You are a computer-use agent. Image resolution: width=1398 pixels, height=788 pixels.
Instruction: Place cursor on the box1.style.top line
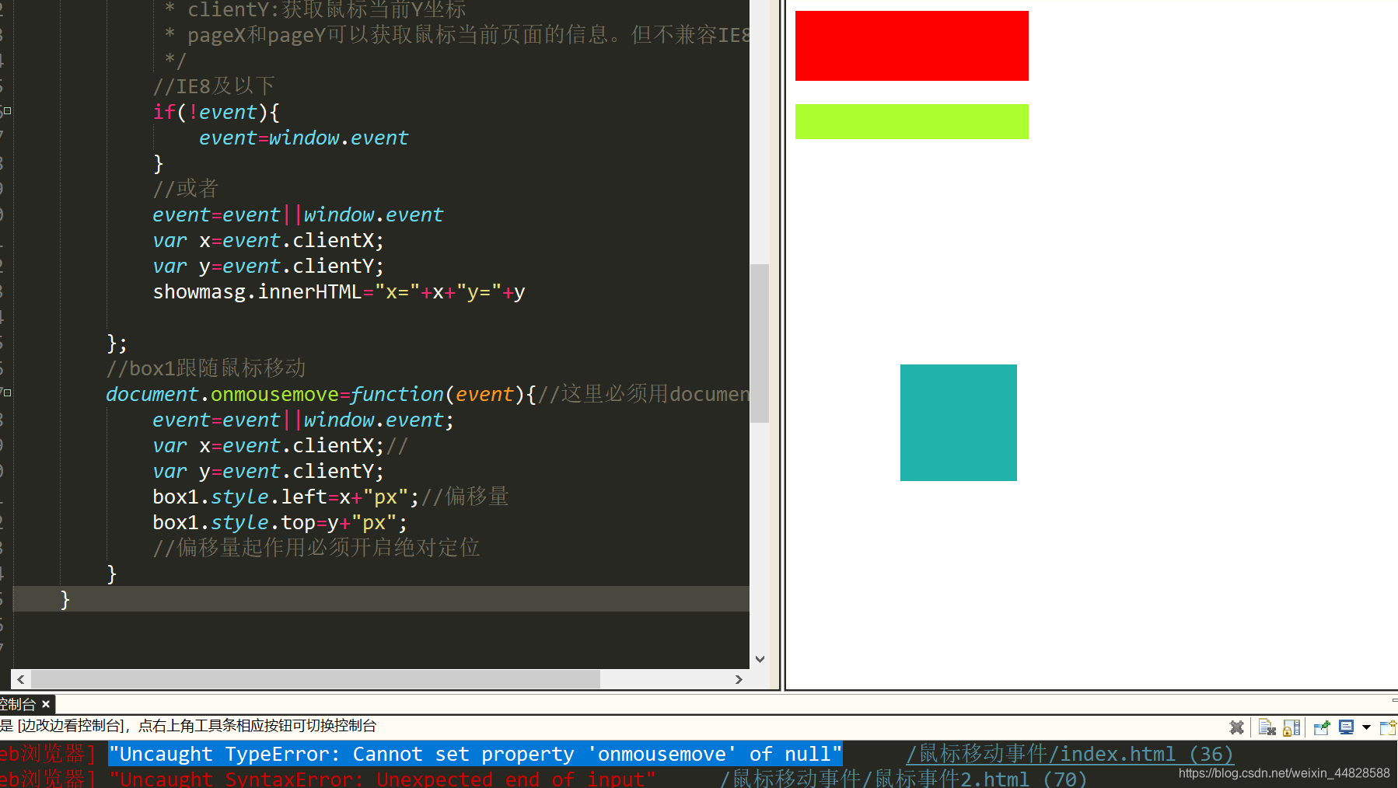tap(280, 522)
